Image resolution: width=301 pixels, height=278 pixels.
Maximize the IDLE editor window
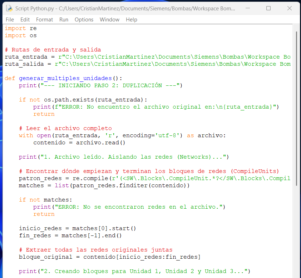point(268,8)
